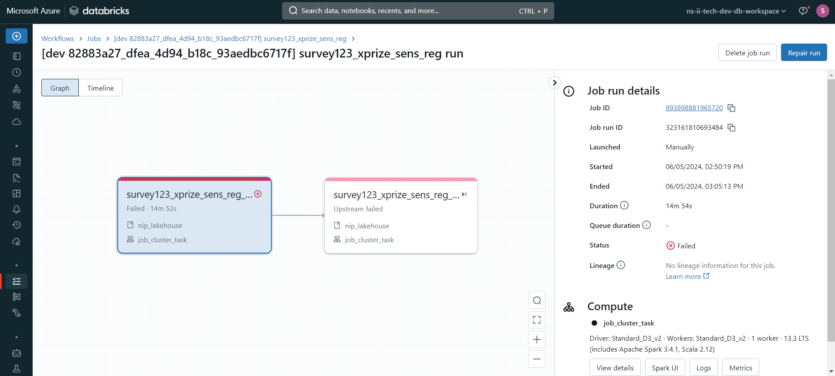Open the user avatar menu
This screenshot has width=835, height=376.
coord(822,11)
